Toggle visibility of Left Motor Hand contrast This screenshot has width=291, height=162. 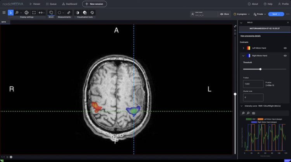pyautogui.click(x=285, y=48)
